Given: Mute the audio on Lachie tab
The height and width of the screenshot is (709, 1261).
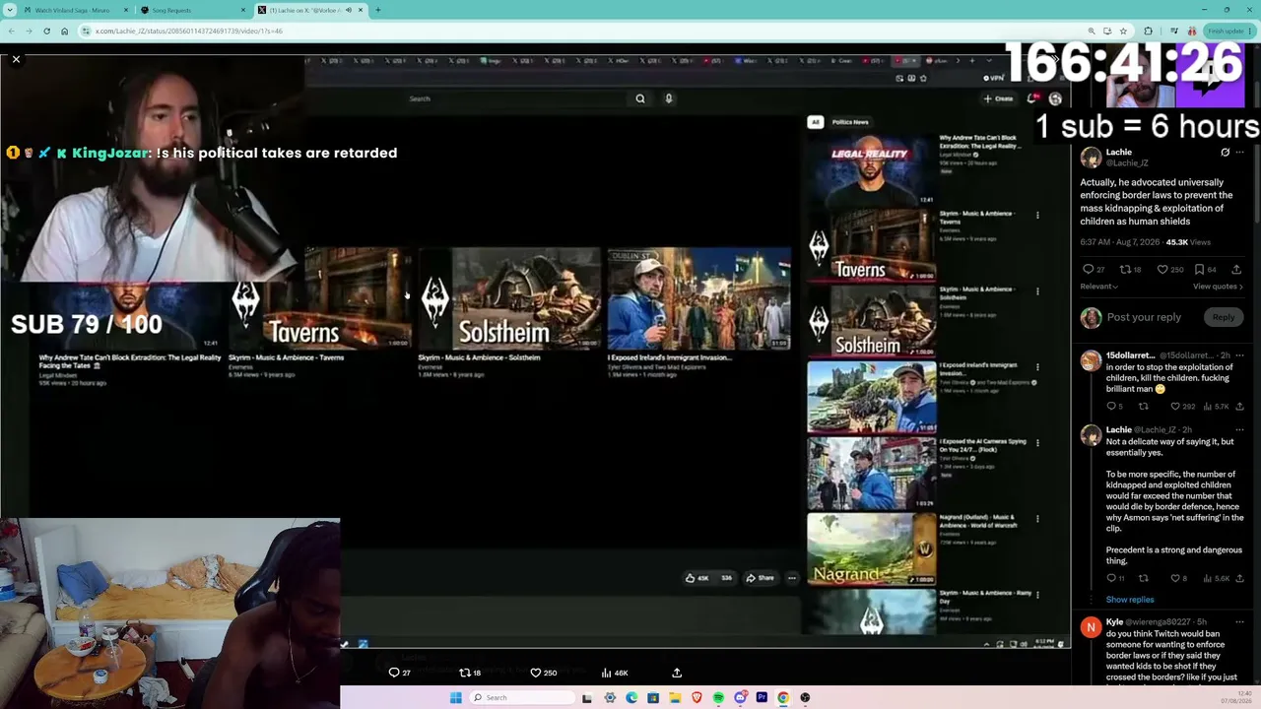Looking at the screenshot, I should 348,10.
